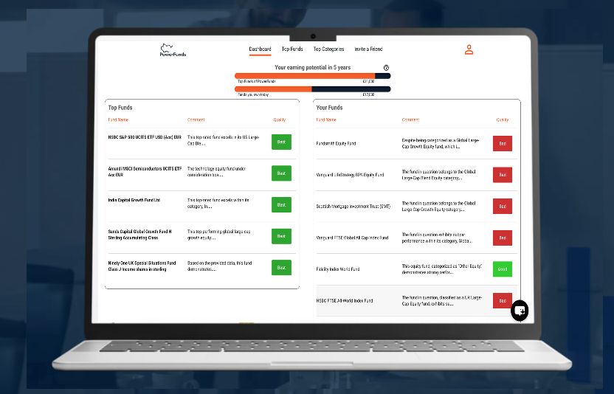Click comment for Vanguard LifeStrategy 80% Equity

(x=438, y=175)
